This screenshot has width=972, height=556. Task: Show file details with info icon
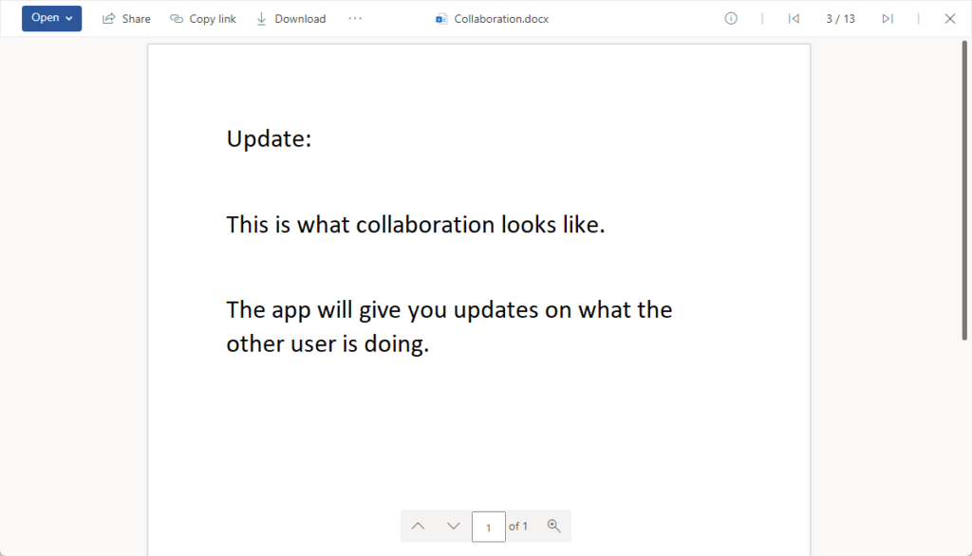tap(731, 19)
